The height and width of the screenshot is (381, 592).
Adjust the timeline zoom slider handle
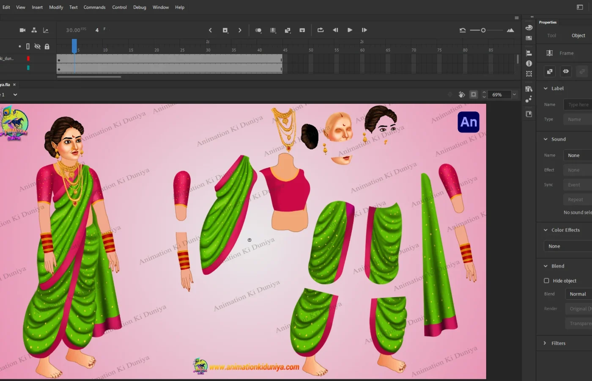coord(483,30)
